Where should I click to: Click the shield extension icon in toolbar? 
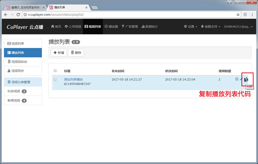click(x=245, y=15)
